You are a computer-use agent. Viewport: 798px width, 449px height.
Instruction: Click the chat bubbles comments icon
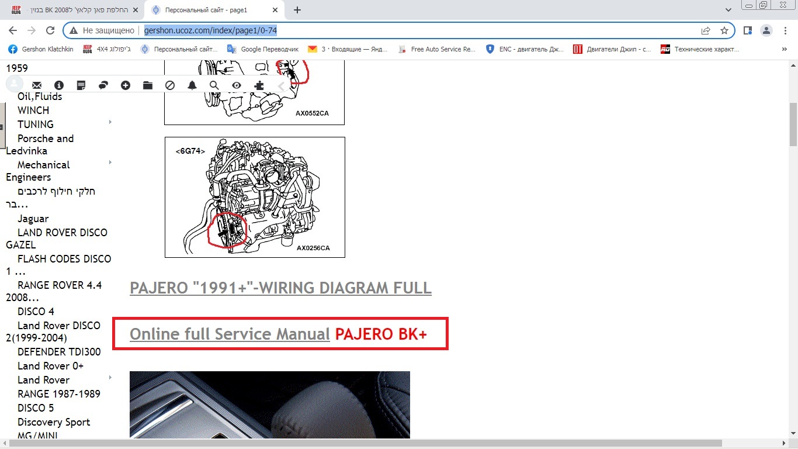103,85
